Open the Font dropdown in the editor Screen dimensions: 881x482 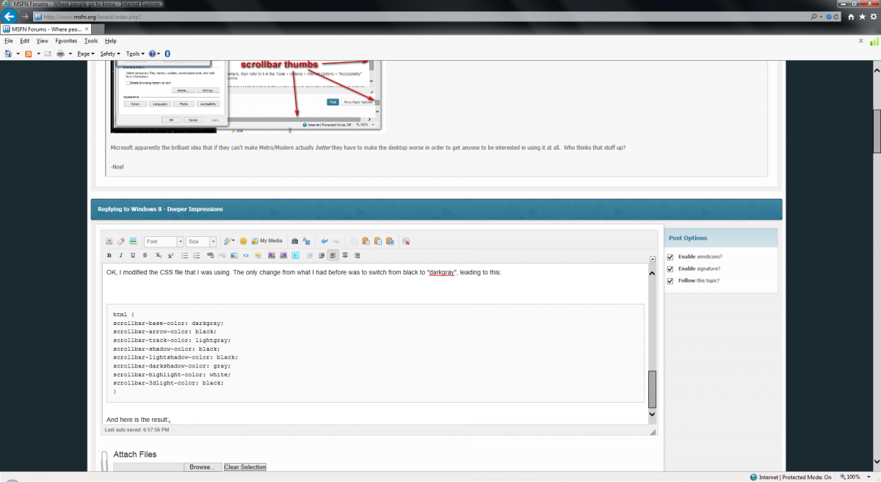click(x=164, y=241)
